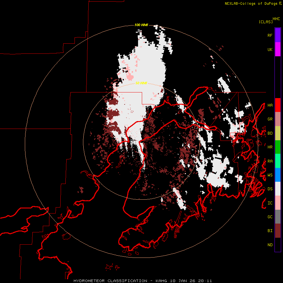Viewport: 283px width, 283px height.
Task: Click the BD legend label
Action: click(270, 133)
